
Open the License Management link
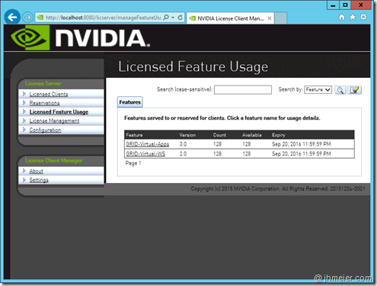[54, 121]
